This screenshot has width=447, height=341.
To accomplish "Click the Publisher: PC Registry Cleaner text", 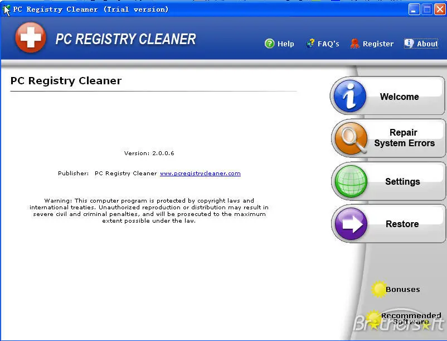I will [108, 173].
